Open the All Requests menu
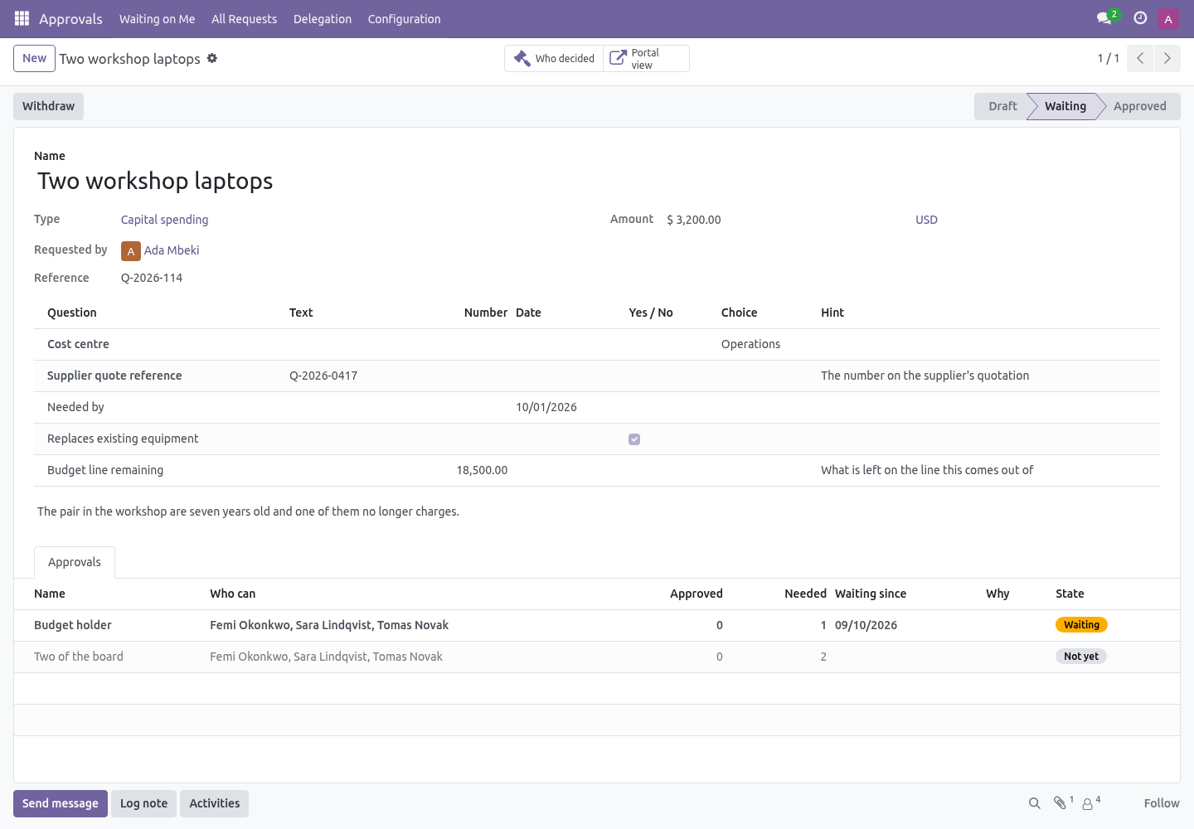The height and width of the screenshot is (829, 1194). (x=245, y=19)
